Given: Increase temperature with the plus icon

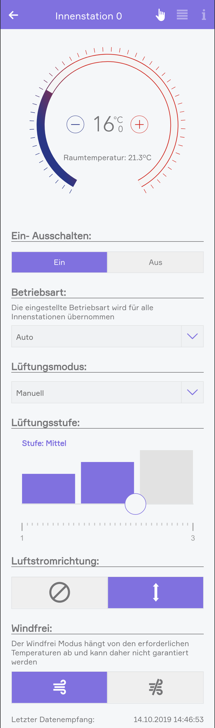Looking at the screenshot, I should point(139,124).
